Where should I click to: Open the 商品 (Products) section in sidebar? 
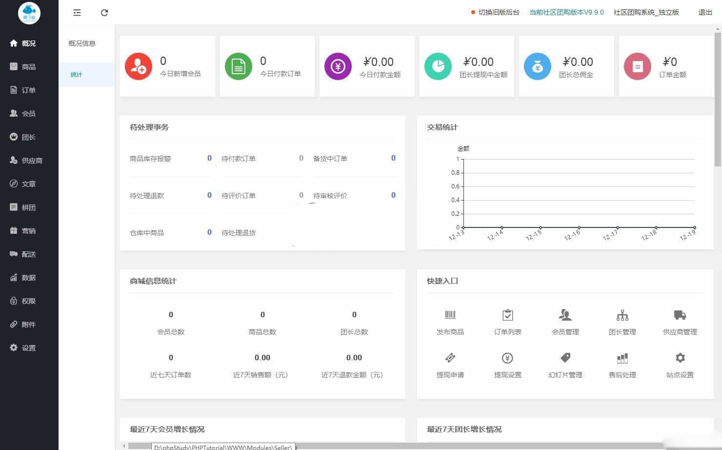(28, 66)
